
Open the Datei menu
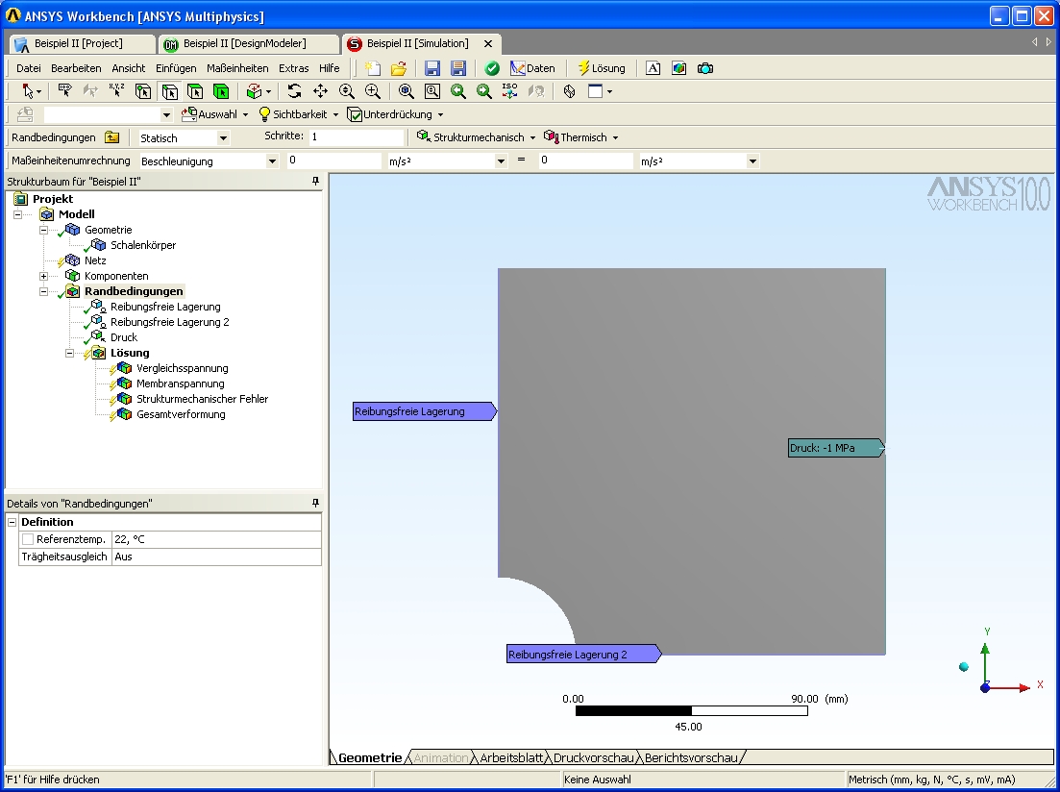29,68
